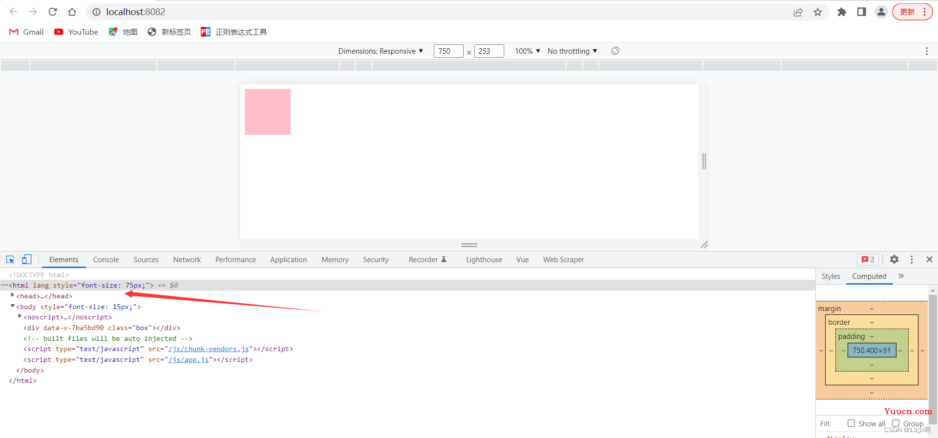Click the box model content size 750.400×91
Viewport: 938px width, 438px height.
pos(872,350)
